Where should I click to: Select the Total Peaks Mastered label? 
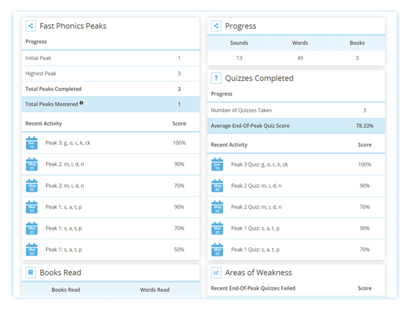pyautogui.click(x=51, y=104)
